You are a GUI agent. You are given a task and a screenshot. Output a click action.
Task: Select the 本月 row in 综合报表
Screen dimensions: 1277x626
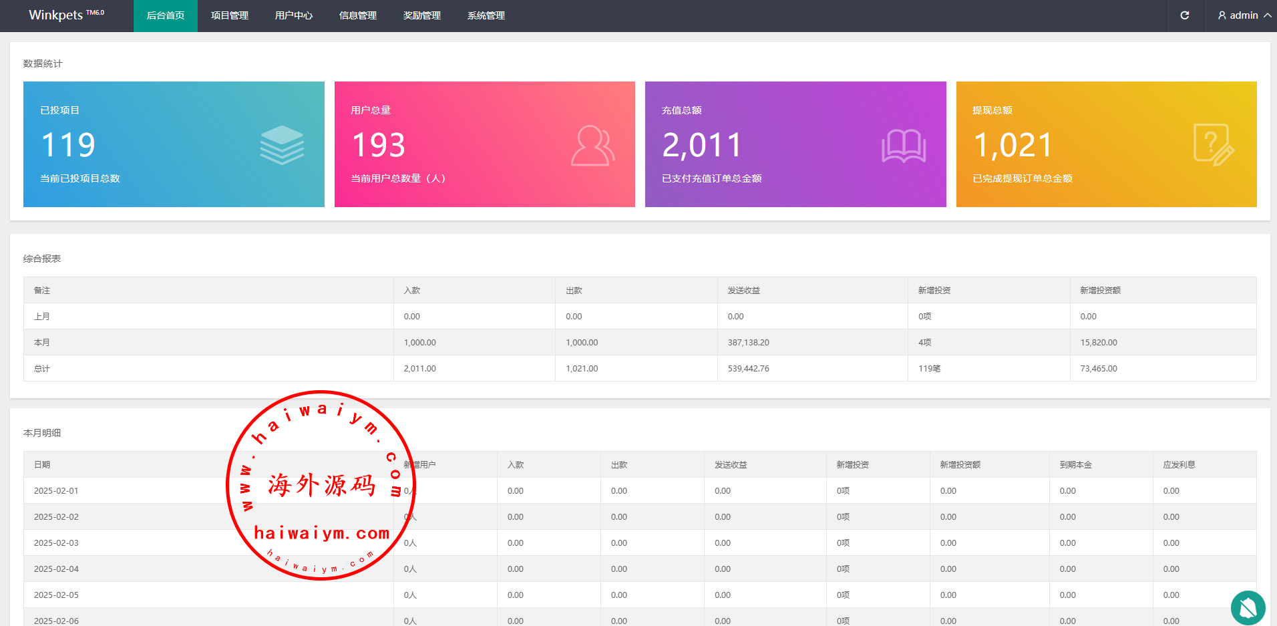coord(42,342)
